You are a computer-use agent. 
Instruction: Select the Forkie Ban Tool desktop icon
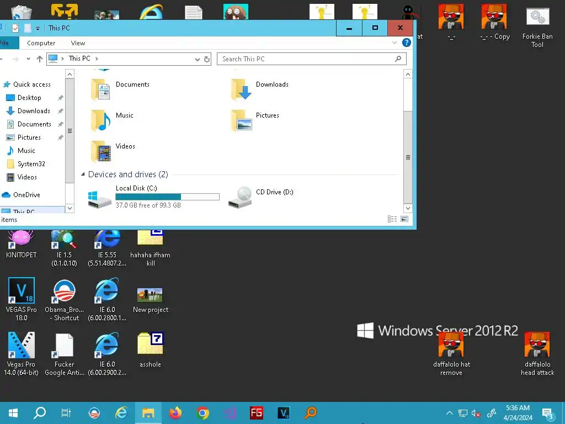[x=537, y=28]
